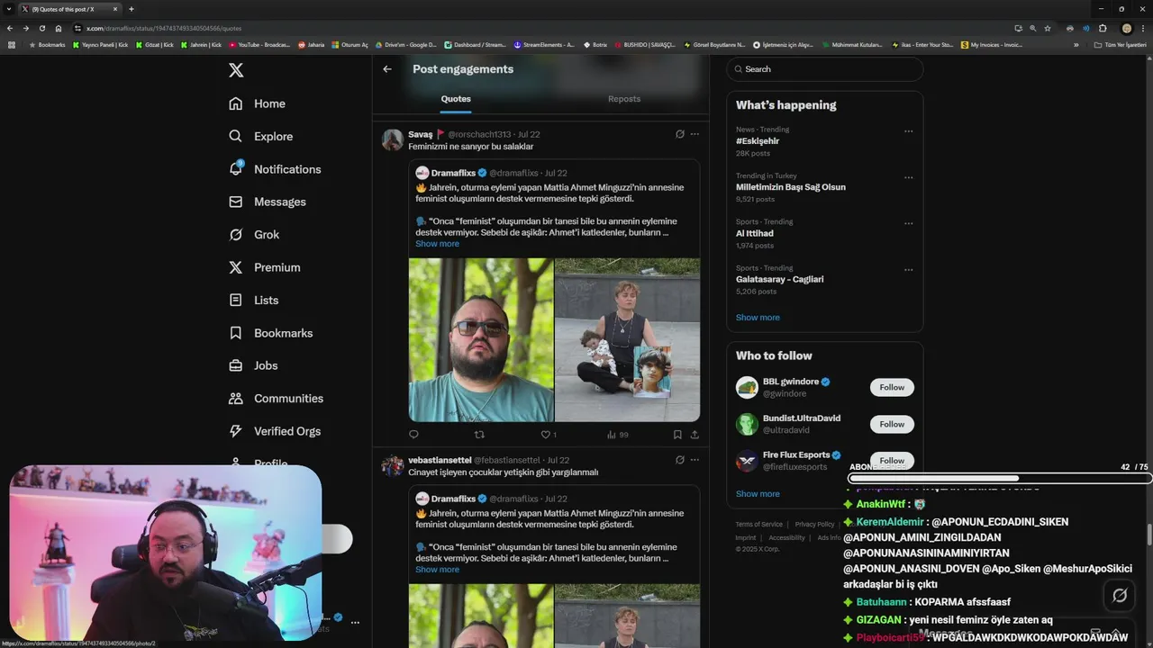Viewport: 1153px width, 648px height.
Task: Follow Bundist.UltraDavid
Action: tap(892, 424)
